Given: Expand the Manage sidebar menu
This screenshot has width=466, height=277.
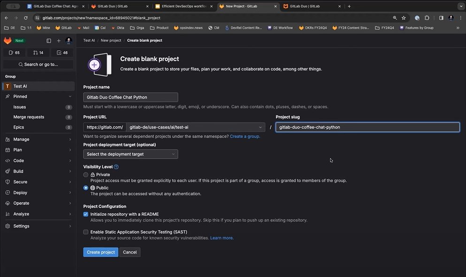Looking at the screenshot, I should click(38, 139).
